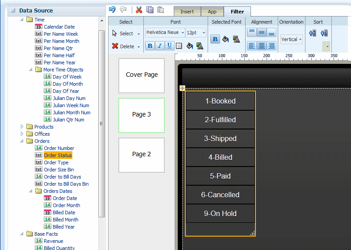Open the Sort group dropdown arrow
This screenshot has height=250, width=351.
327,46
